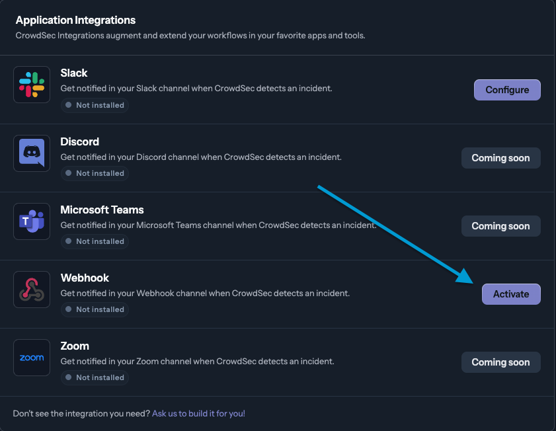Click the Discord 'Not installed' status badge
Viewport: 556px width, 431px height.
coord(94,173)
